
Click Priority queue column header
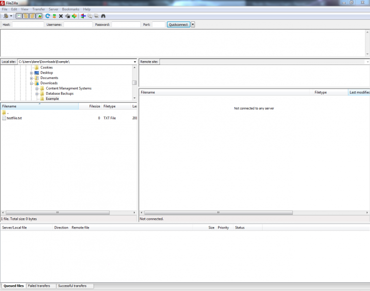tap(225, 227)
